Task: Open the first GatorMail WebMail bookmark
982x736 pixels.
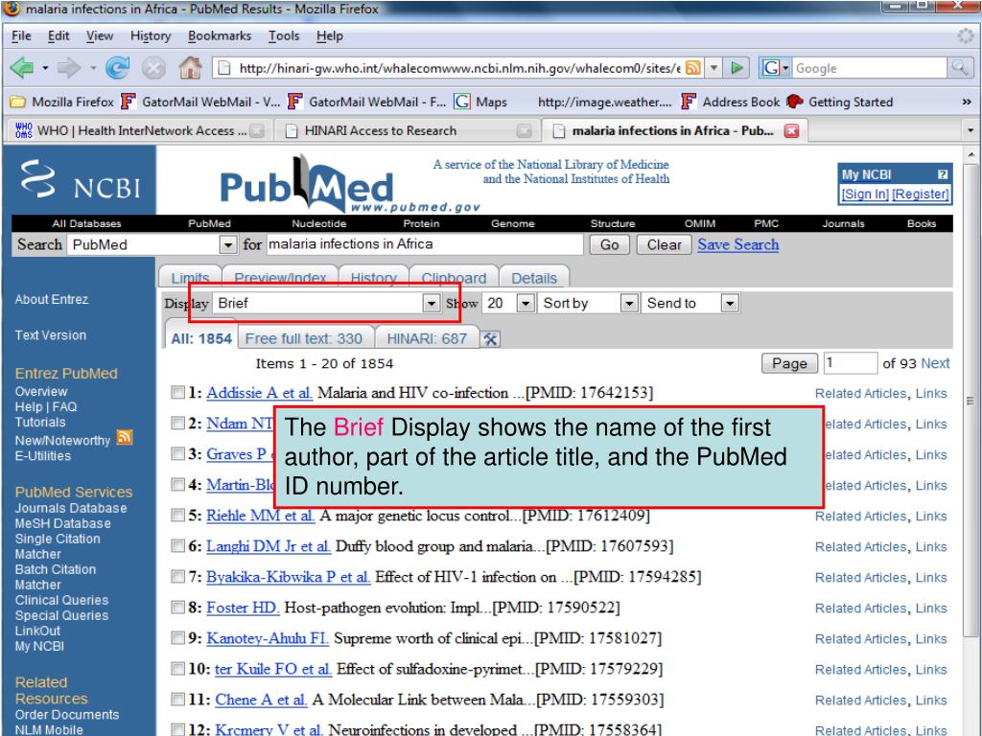Action: click(200, 102)
